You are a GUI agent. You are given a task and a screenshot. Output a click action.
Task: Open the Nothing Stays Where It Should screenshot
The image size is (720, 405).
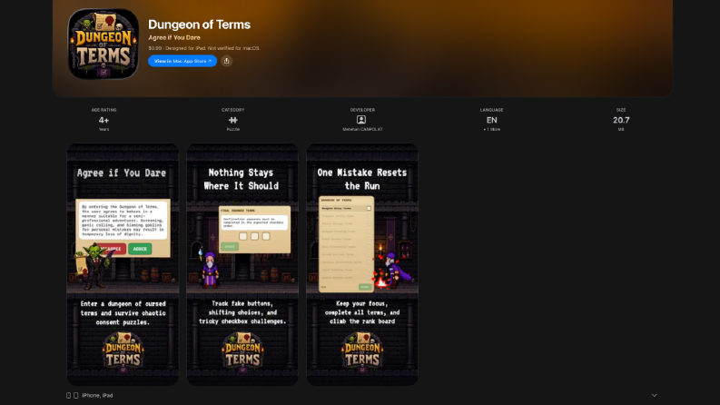(242, 264)
